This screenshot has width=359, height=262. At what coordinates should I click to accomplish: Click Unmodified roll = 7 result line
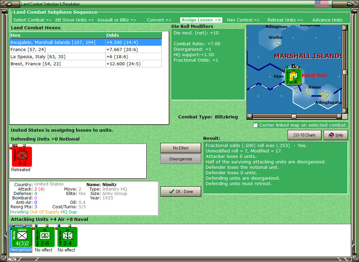pyautogui.click(x=244, y=151)
